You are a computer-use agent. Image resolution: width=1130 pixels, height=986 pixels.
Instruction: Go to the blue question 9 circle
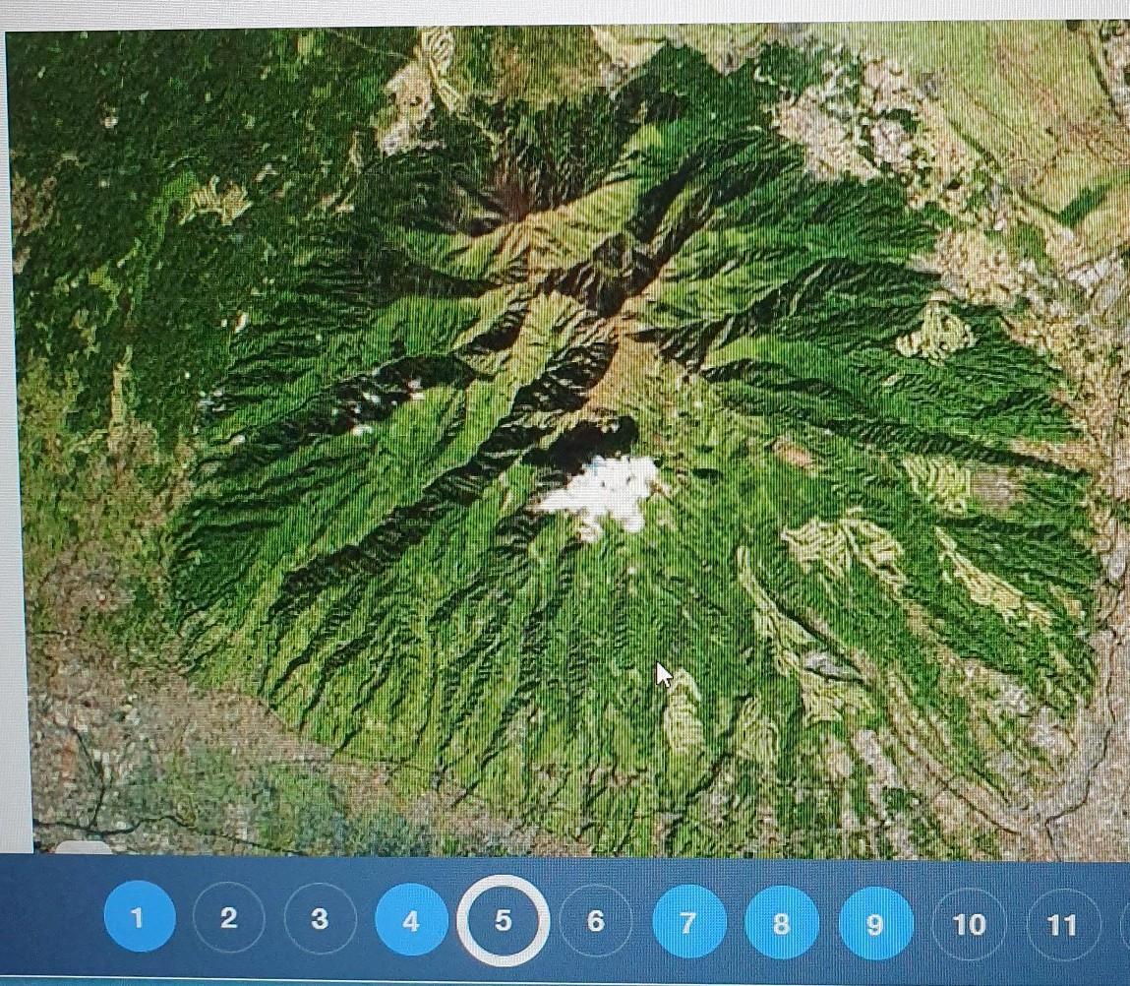[875, 925]
